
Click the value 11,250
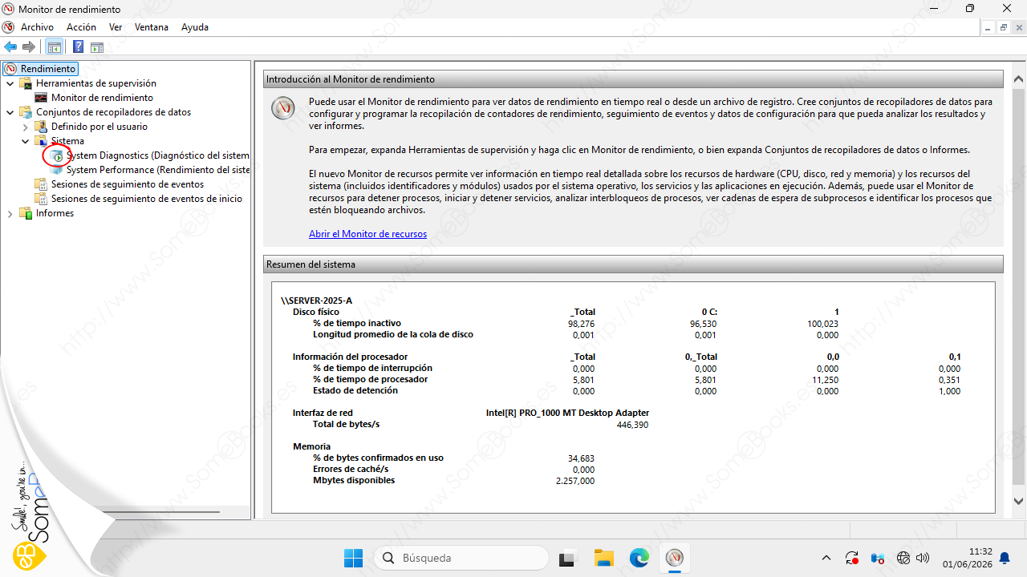pyautogui.click(x=826, y=379)
